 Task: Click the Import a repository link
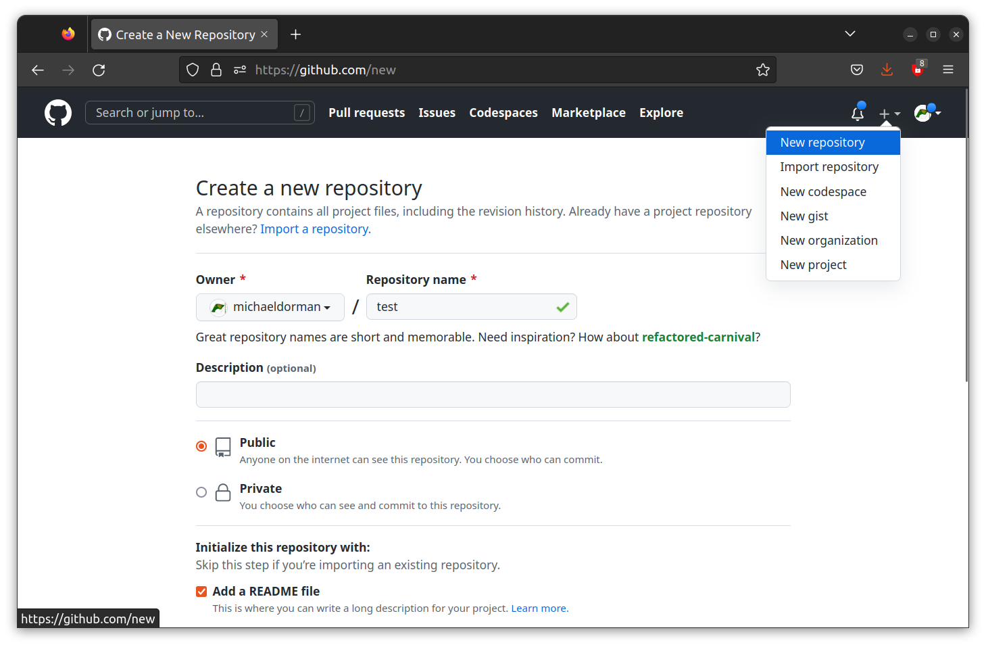point(314,229)
